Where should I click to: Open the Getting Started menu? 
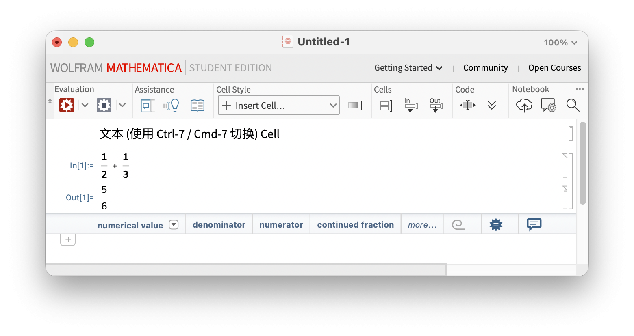(408, 68)
